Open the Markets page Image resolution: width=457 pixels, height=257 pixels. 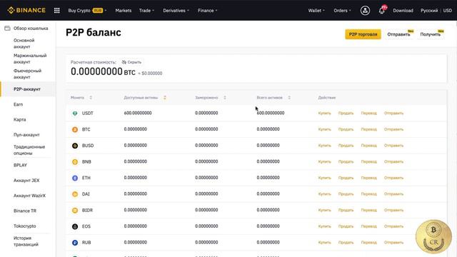pos(124,11)
